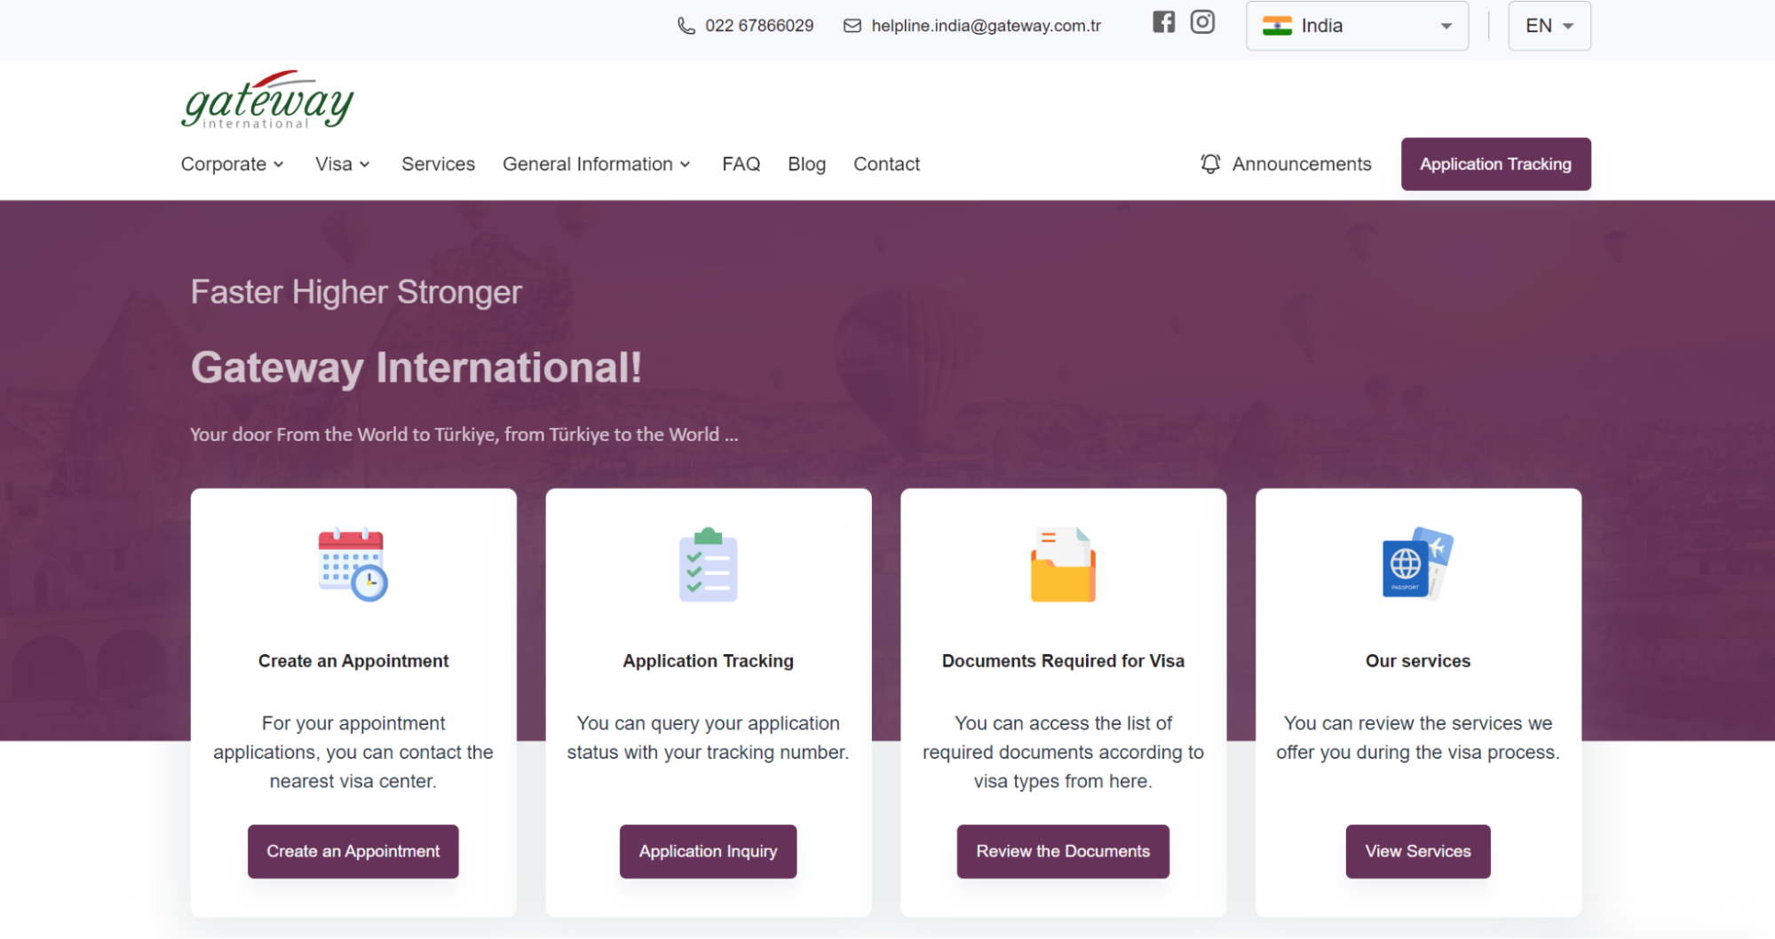The width and height of the screenshot is (1775, 939).
Task: Expand the Corporate menu
Action: click(x=231, y=164)
